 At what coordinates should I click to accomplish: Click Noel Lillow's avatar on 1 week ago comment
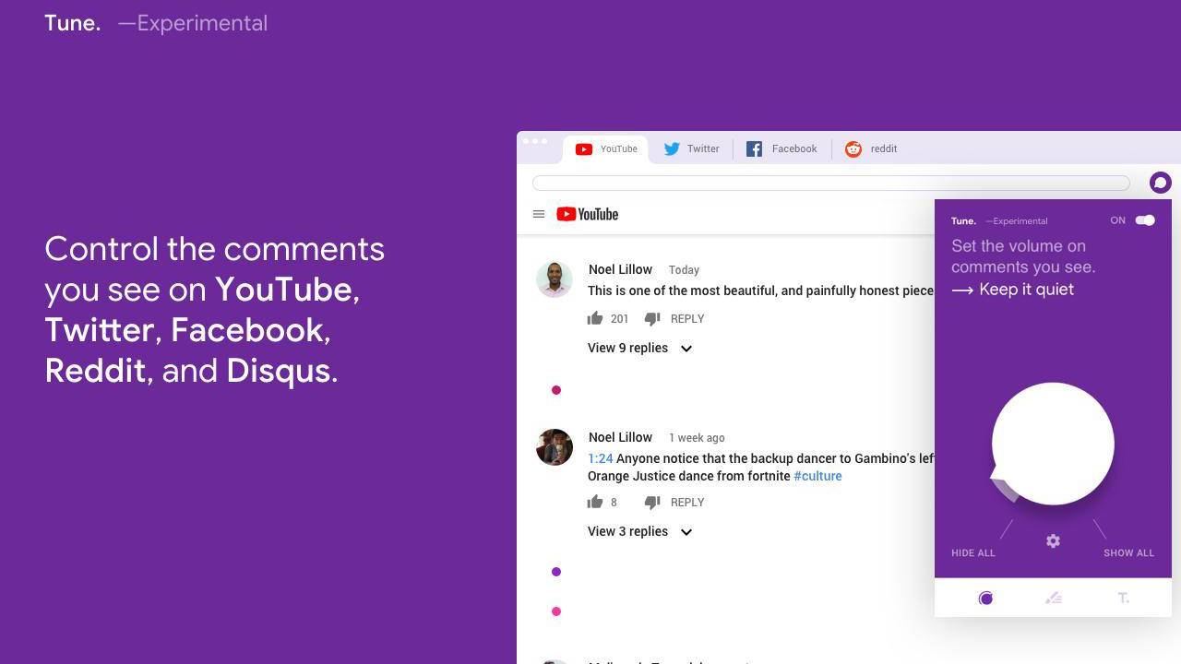(555, 447)
